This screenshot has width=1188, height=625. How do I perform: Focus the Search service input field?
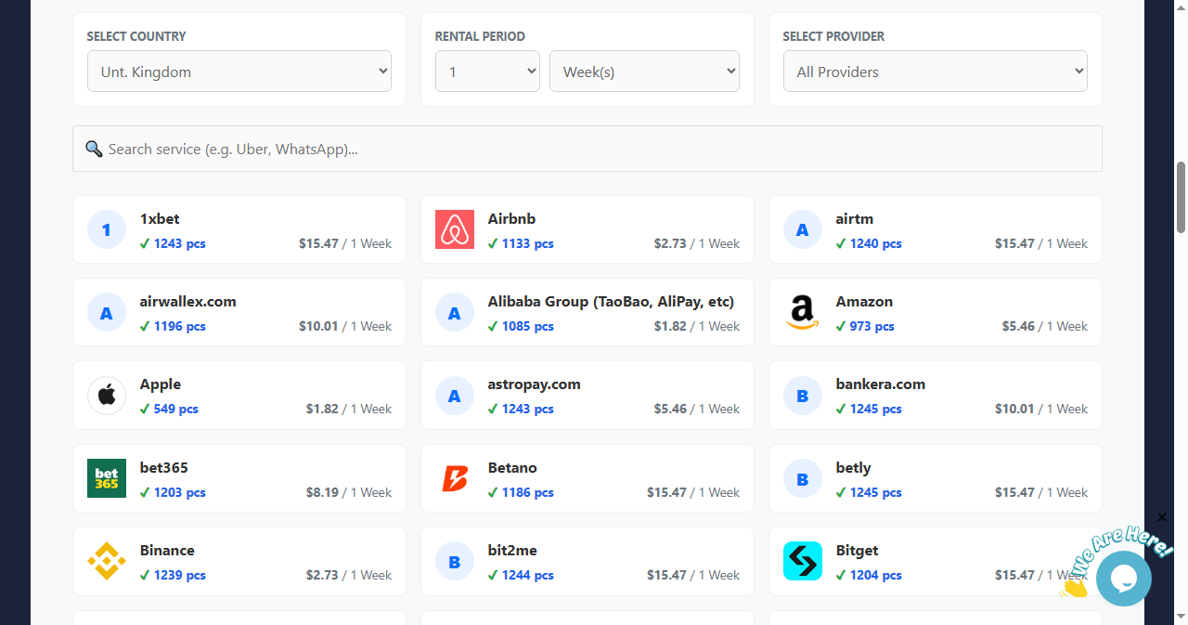point(588,149)
